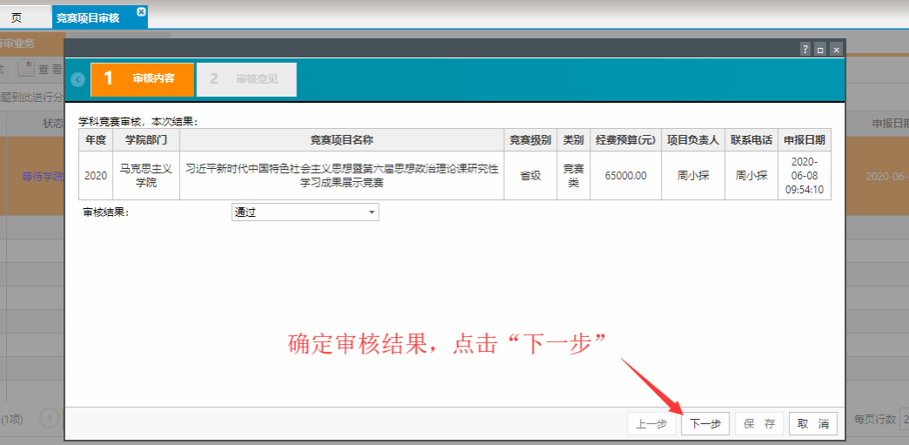Switch to the 竞赛项目审核 tab

click(x=88, y=17)
